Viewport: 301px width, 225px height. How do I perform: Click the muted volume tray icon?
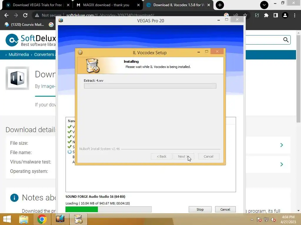273,219
